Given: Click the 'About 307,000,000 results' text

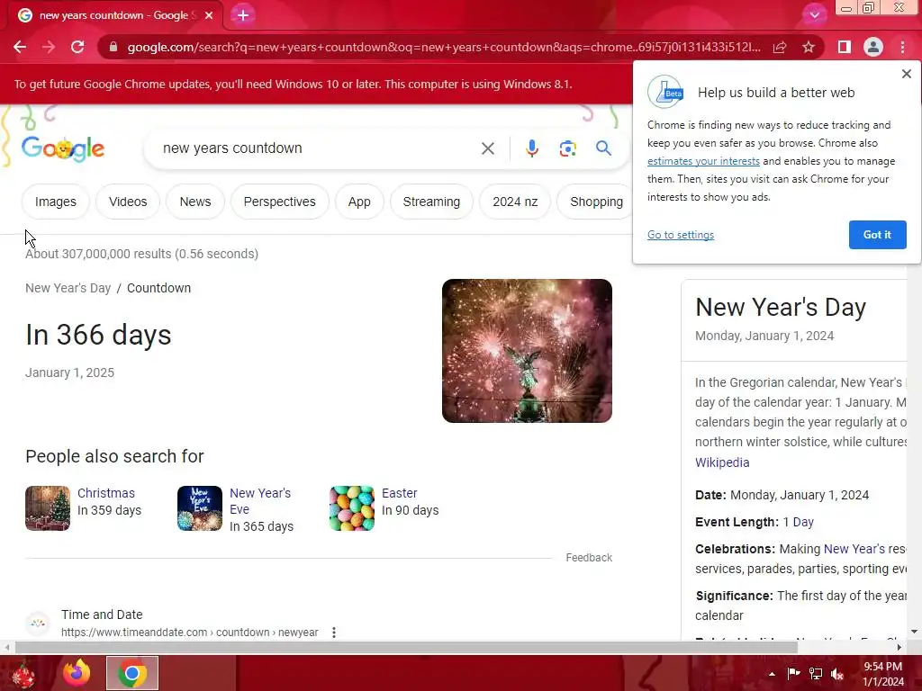Looking at the screenshot, I should [x=141, y=254].
